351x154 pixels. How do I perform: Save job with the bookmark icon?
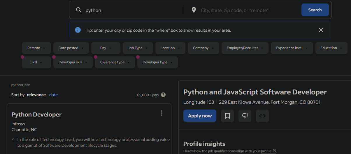[227, 116]
